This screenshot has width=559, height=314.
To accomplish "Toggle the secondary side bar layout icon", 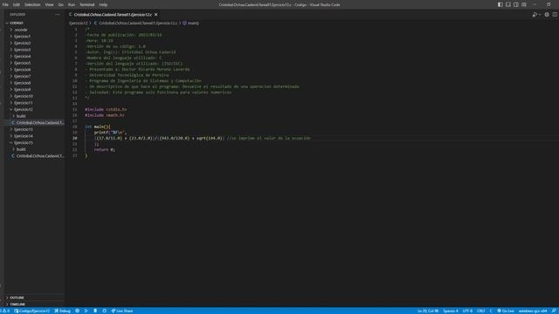I will 516,4.
